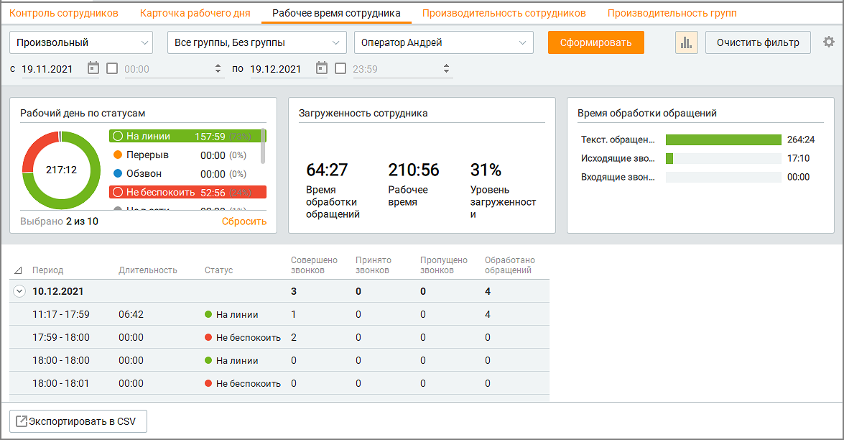This screenshot has height=440, width=844.
Task: Enable the end time checkbox
Action: click(x=340, y=68)
